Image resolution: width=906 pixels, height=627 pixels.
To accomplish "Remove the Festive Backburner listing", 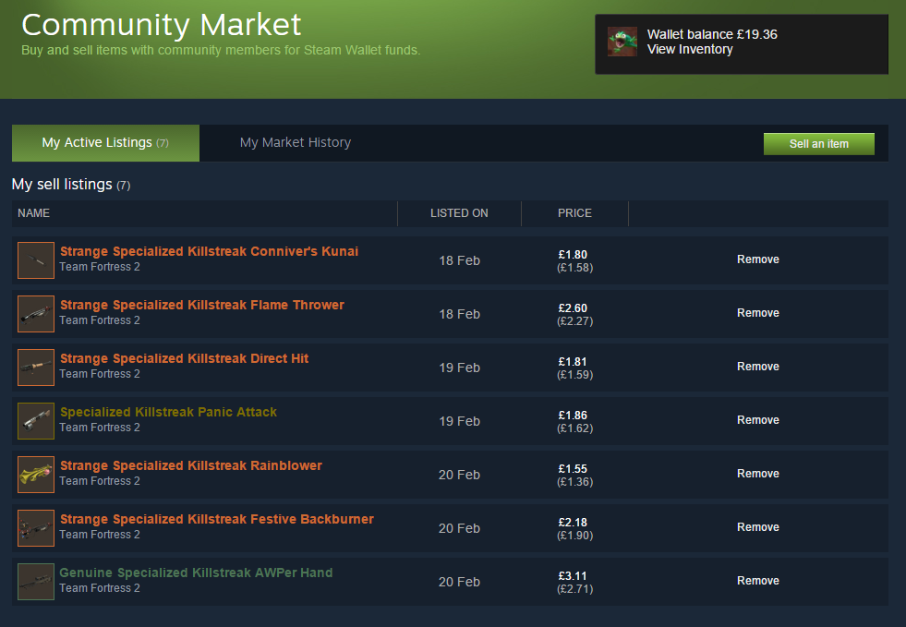I will click(758, 527).
